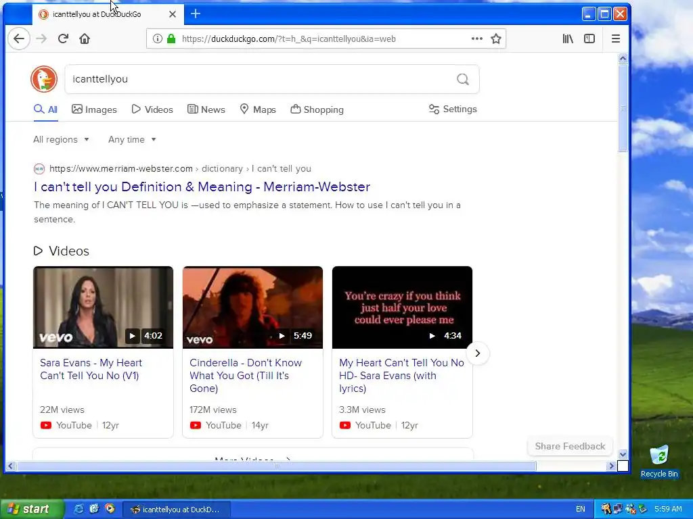
Task: Switch to News results tab
Action: pos(206,109)
